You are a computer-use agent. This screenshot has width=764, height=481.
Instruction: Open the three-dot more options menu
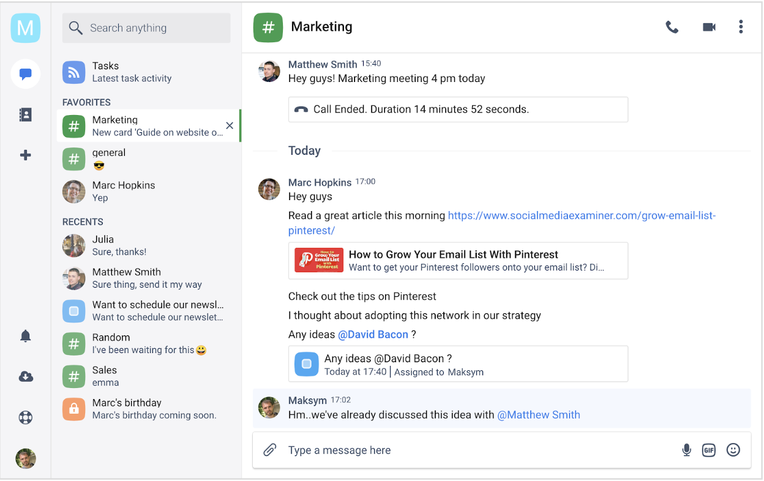(x=741, y=27)
